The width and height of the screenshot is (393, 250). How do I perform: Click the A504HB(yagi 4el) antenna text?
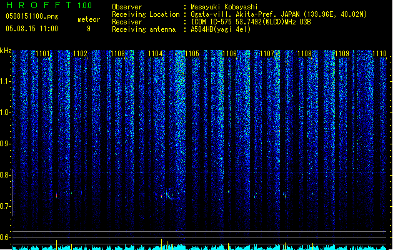[221, 29]
